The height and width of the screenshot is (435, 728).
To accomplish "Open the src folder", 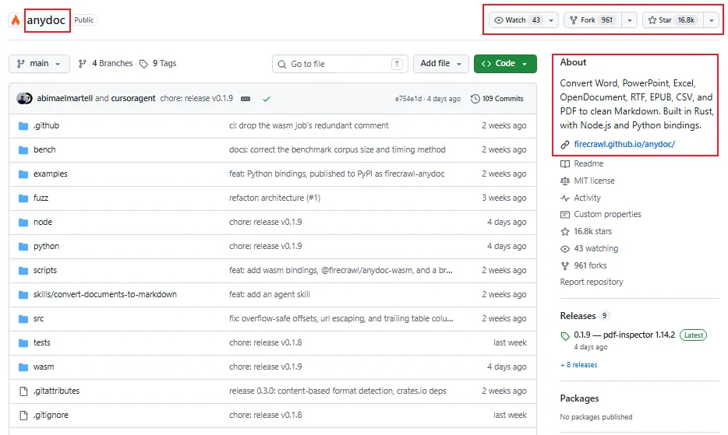I will pyautogui.click(x=38, y=318).
